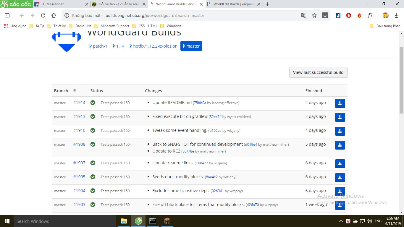Image resolution: width=404 pixels, height=227 pixels.
Task: Bookmark this page with the star icon
Action: [x=314, y=15]
